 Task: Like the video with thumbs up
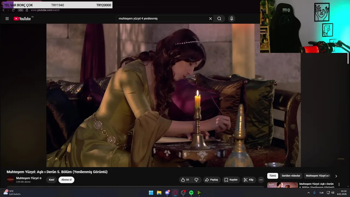[185, 180]
